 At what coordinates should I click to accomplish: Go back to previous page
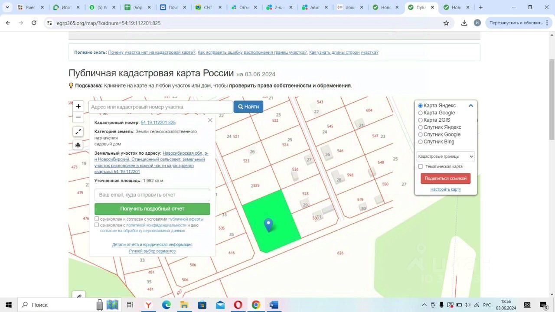click(8, 23)
